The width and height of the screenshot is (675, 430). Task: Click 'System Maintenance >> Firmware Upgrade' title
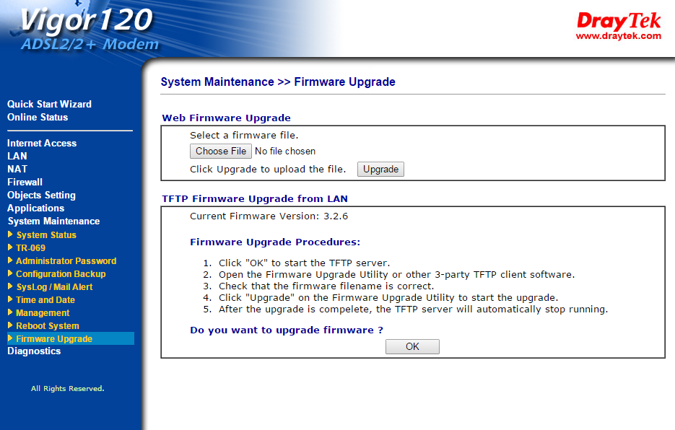coord(278,82)
